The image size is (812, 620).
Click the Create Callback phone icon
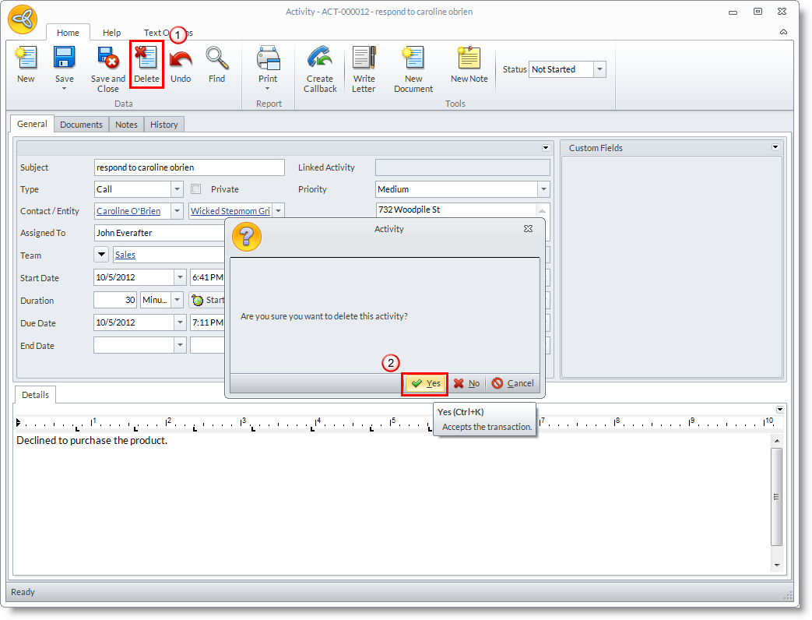click(320, 60)
